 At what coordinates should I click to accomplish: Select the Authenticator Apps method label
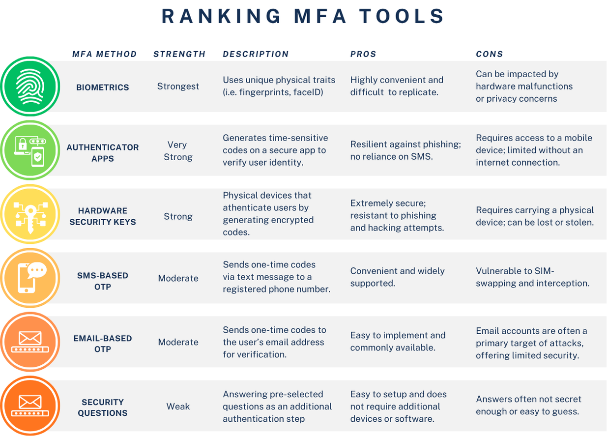tap(103, 153)
